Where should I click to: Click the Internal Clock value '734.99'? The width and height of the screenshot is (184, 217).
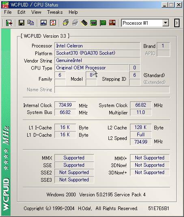(x=65, y=105)
